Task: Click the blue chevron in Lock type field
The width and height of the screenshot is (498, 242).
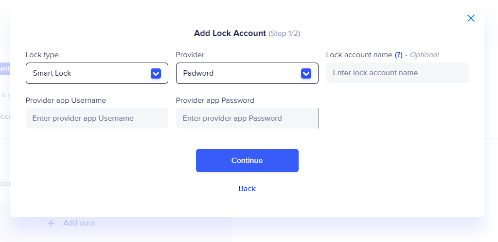Action: [x=156, y=74]
